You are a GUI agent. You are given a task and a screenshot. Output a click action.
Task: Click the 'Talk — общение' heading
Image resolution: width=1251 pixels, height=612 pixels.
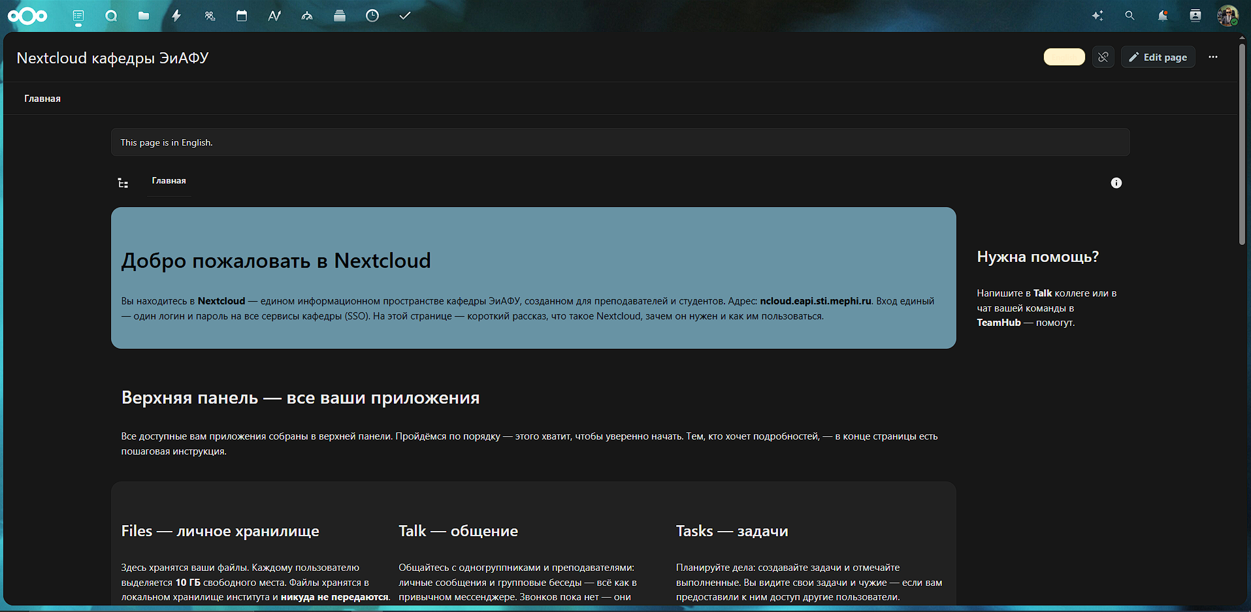coord(458,531)
